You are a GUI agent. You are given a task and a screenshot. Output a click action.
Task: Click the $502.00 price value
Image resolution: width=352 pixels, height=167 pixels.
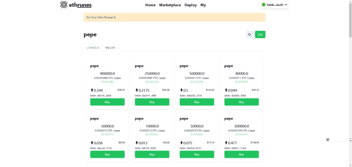point(166,90)
